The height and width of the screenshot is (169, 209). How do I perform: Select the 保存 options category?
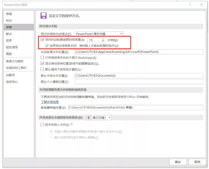[x=19, y=27]
